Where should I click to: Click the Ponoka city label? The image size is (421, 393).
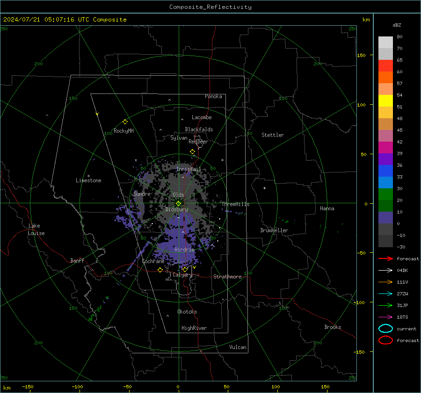coord(213,96)
